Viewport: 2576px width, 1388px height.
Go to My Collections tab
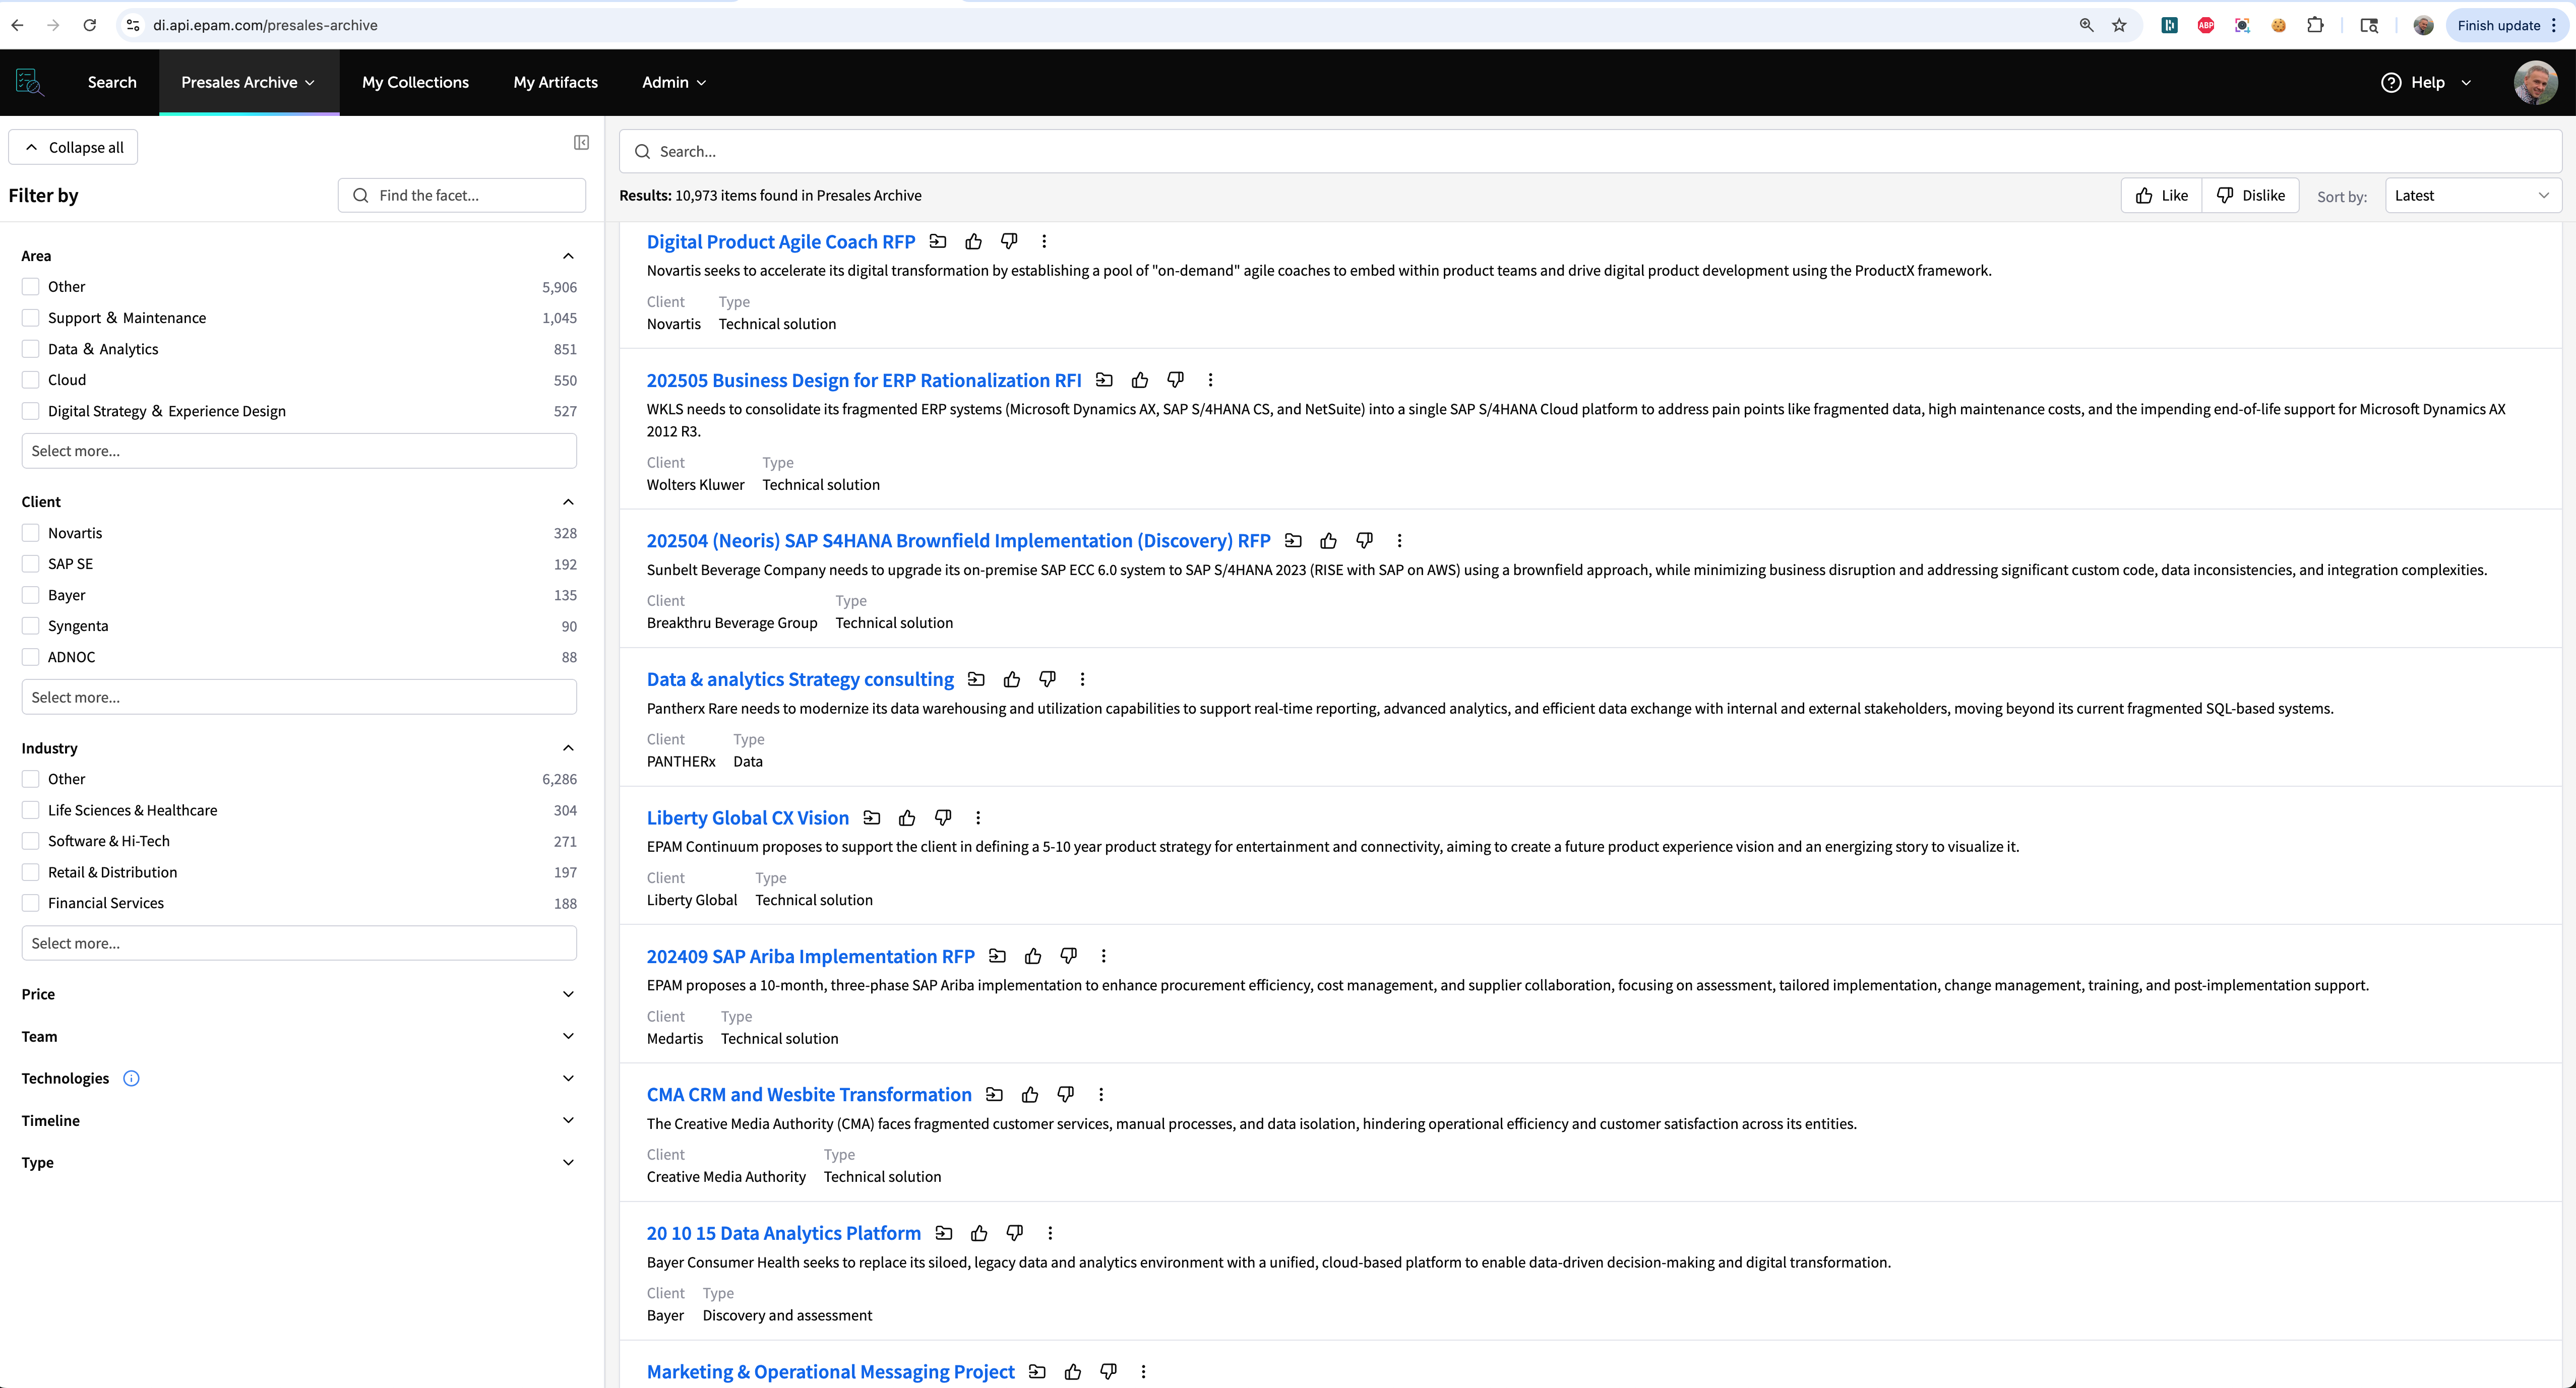(x=415, y=82)
